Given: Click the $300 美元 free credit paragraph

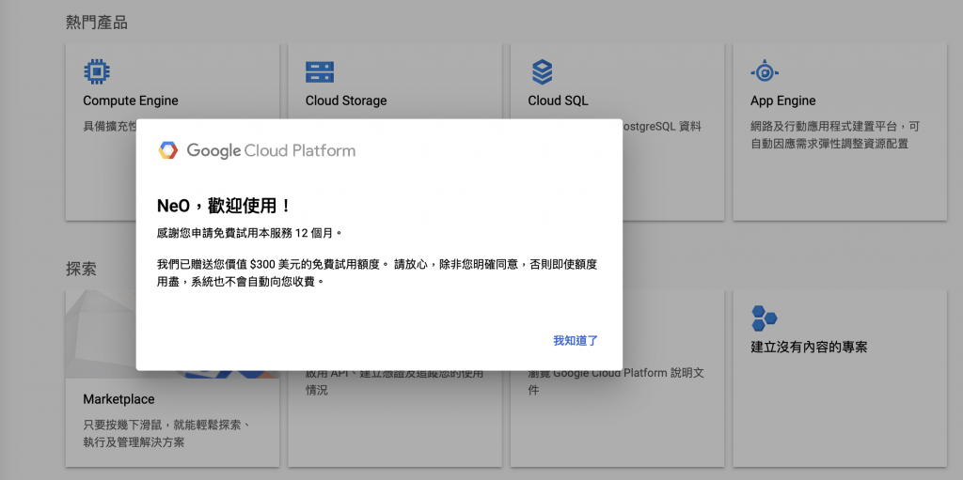Looking at the screenshot, I should (378, 273).
